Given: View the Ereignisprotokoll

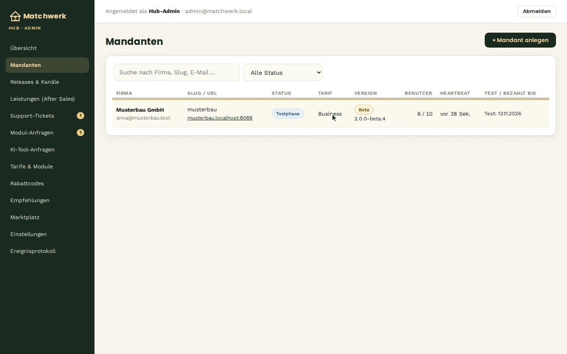Looking at the screenshot, I should click(x=47, y=251).
